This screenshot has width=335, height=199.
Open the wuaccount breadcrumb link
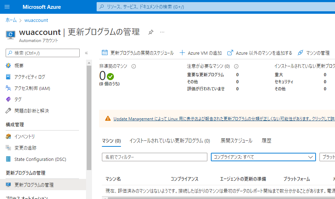point(36,20)
